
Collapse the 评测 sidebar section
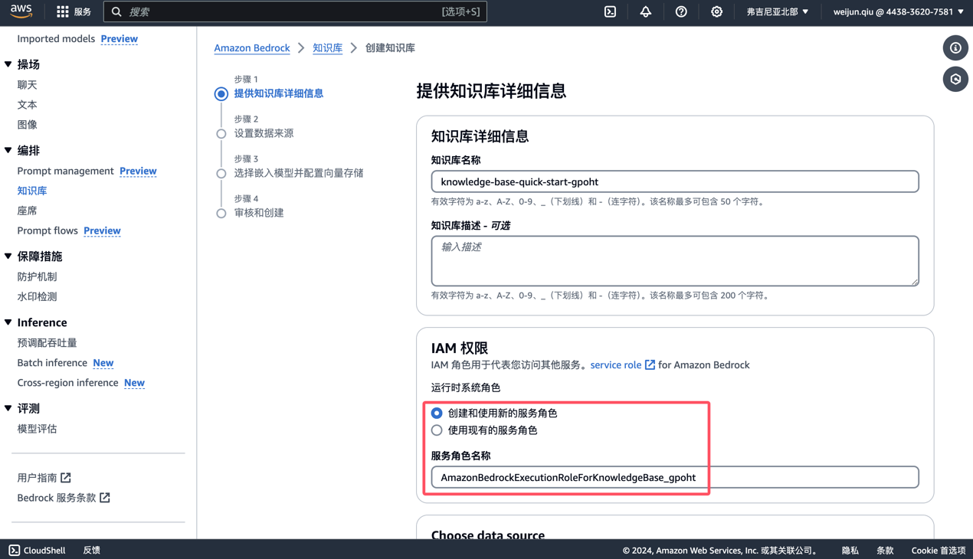8,408
